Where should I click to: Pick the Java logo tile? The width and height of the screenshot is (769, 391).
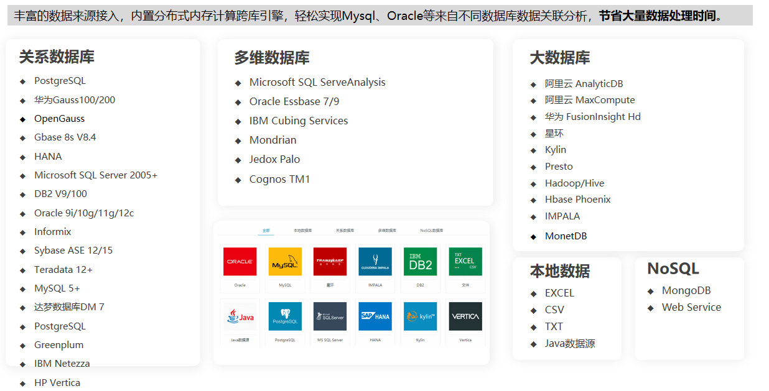240,316
